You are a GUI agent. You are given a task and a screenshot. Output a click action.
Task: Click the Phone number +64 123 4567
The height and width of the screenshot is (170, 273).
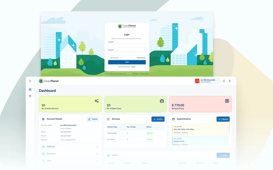[x=66, y=132]
